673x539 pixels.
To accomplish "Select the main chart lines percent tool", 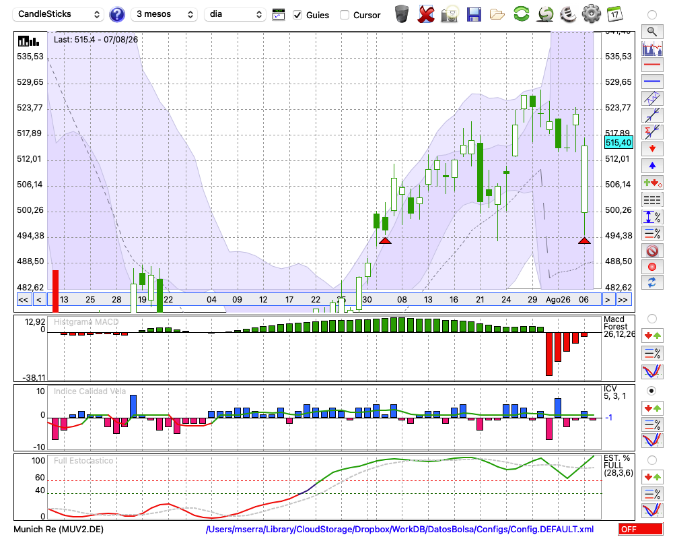I will [x=652, y=233].
